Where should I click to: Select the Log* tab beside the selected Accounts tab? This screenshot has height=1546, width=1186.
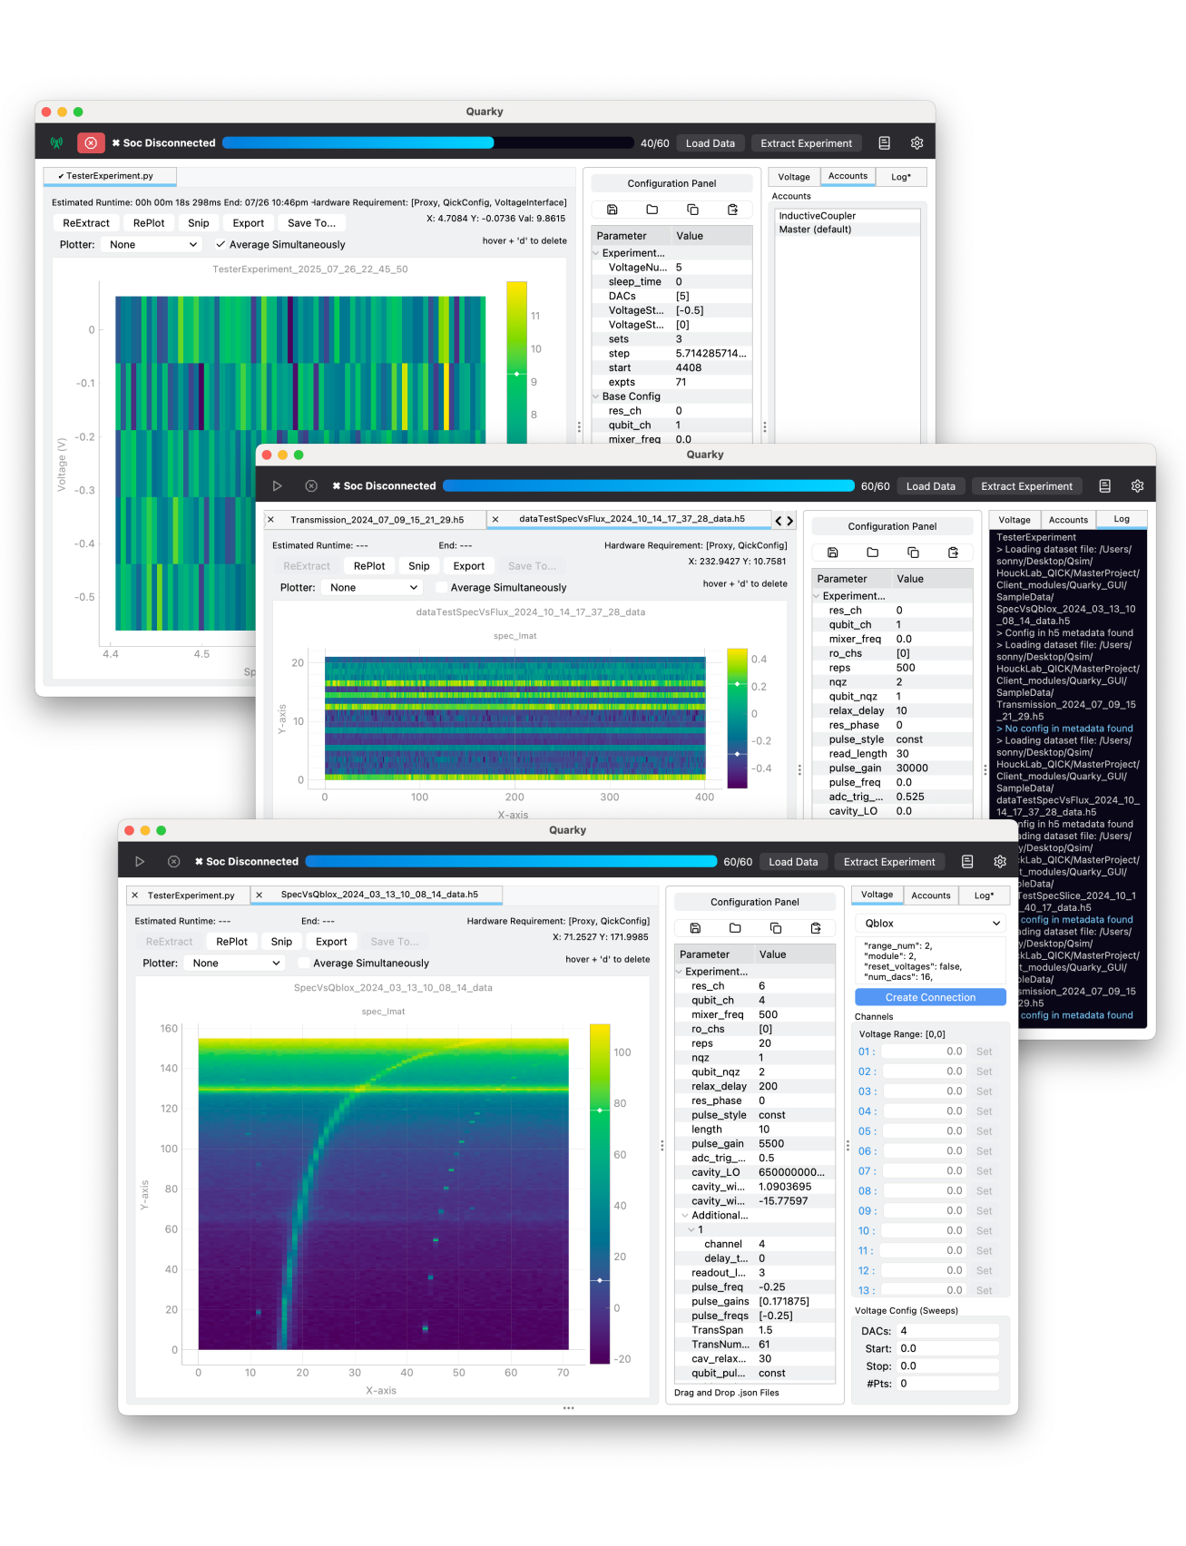pos(900,177)
